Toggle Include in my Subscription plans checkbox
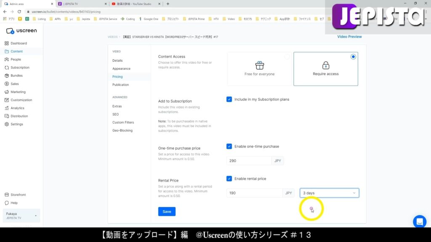Image resolution: width=431 pixels, height=242 pixels. click(229, 99)
